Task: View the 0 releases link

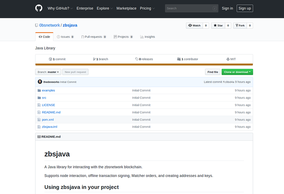Action: [144, 59]
